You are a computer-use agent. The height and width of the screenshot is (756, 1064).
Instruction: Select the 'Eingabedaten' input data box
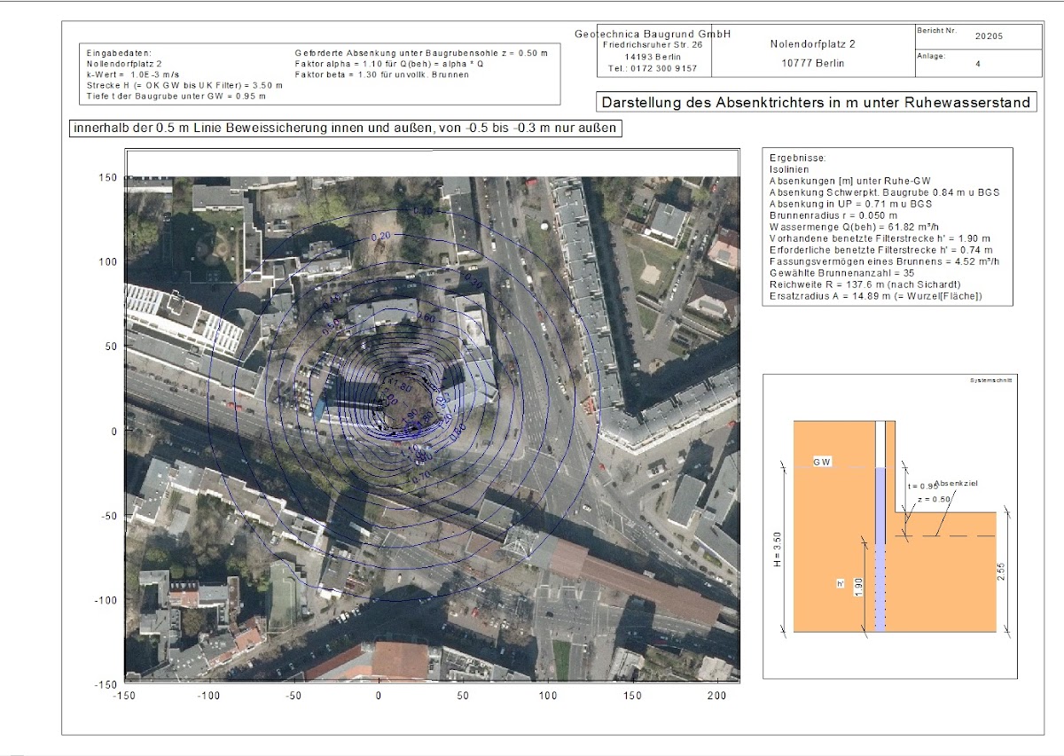[x=319, y=74]
